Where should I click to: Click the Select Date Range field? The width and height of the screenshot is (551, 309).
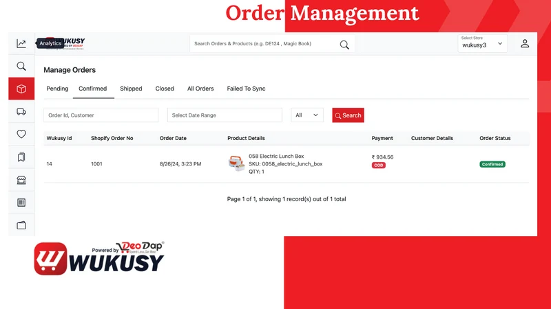225,115
